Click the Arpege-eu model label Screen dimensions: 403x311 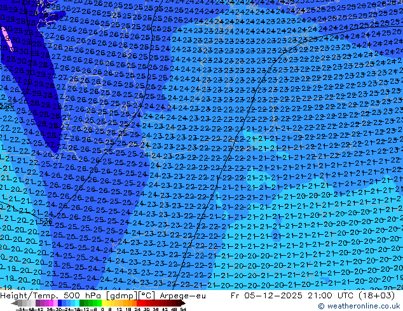[182, 296]
